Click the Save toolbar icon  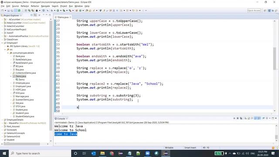pyautogui.click(x=8, y=10)
